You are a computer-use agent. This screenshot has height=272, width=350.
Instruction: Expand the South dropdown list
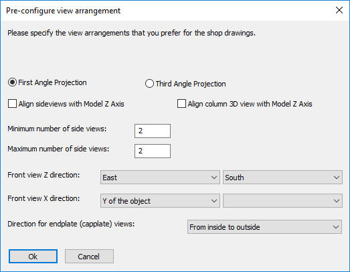[x=282, y=178]
